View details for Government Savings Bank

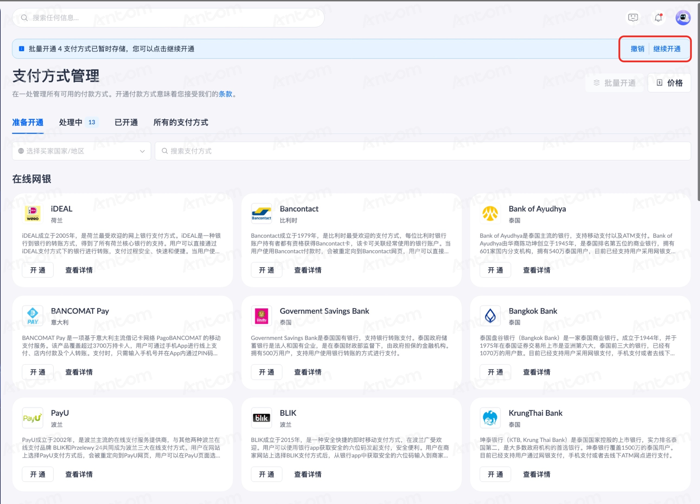[308, 372]
